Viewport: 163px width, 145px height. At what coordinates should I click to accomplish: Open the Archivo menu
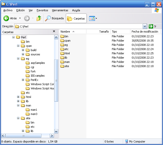click(x=8, y=10)
